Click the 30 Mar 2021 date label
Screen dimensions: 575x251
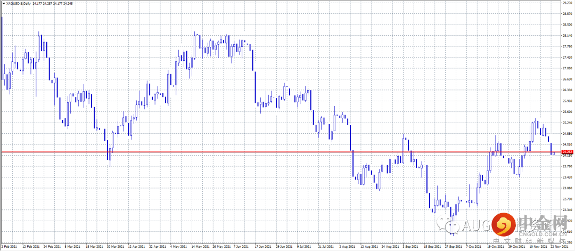(x=116, y=247)
